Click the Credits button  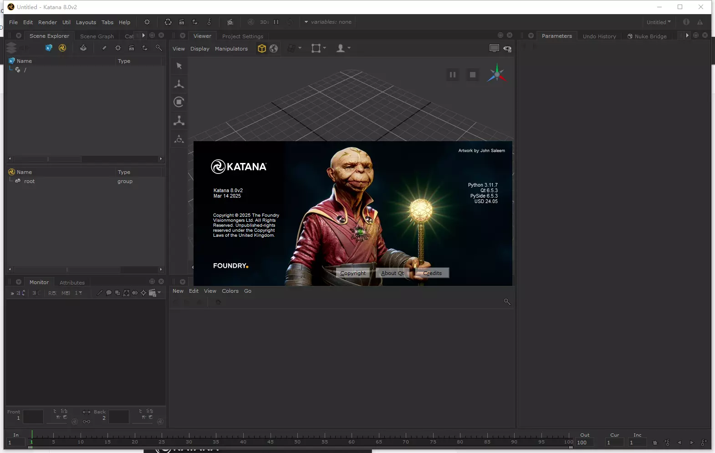(432, 273)
